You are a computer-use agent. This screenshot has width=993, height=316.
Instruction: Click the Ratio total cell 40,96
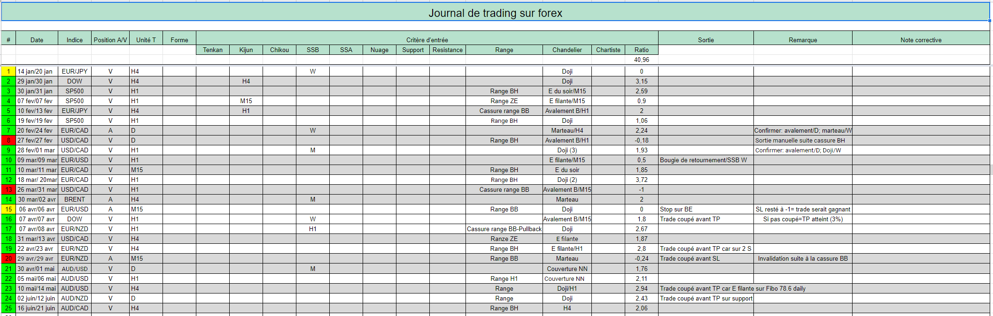click(x=642, y=60)
